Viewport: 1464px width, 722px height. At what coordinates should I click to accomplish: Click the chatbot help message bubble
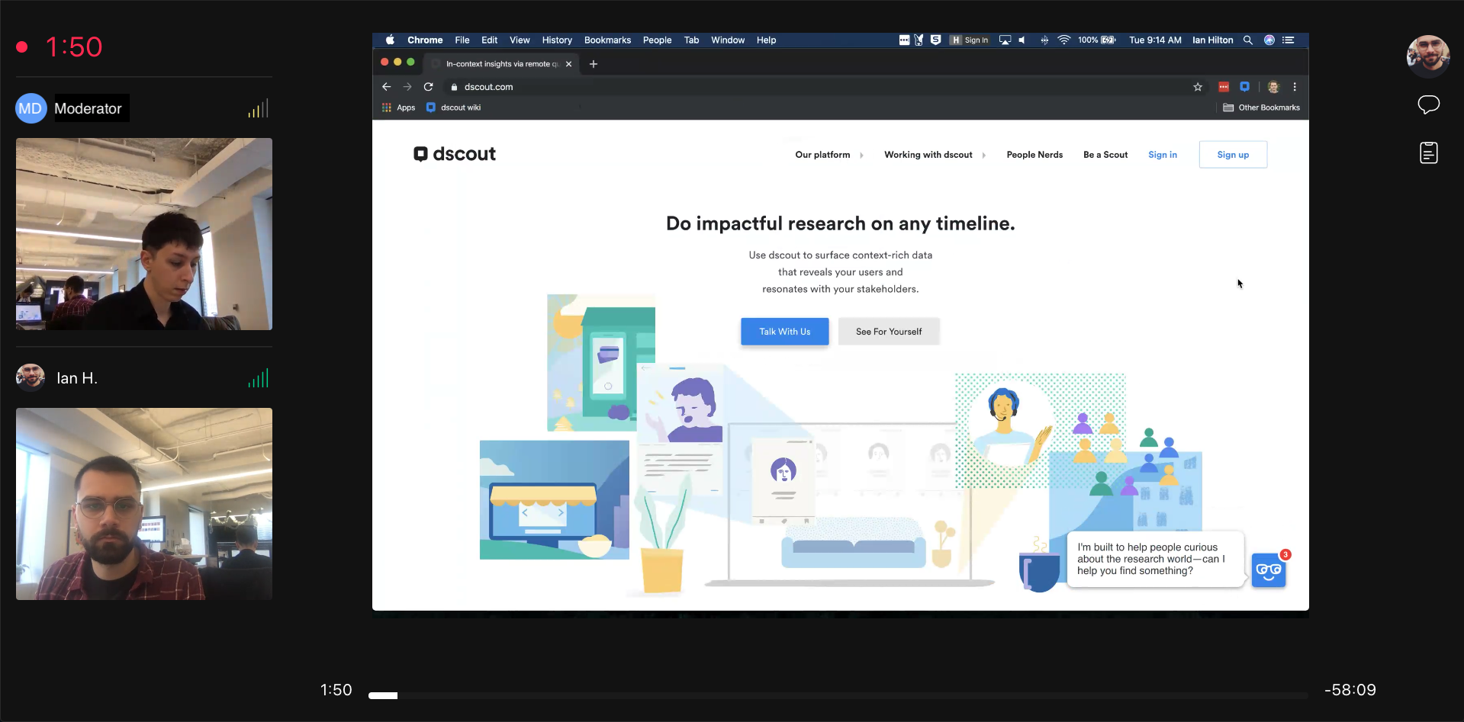point(1155,559)
